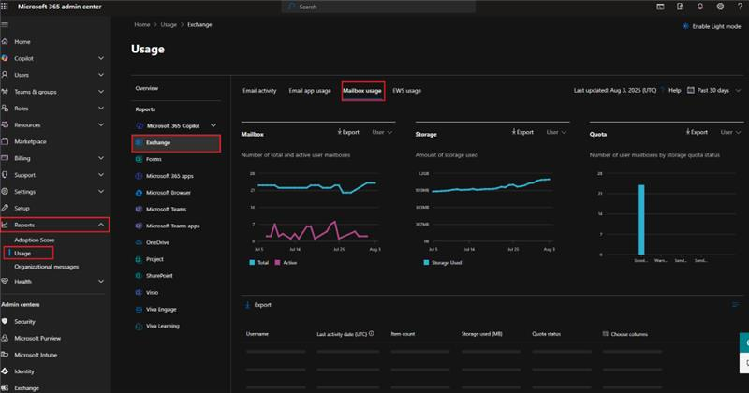This screenshot has width=749, height=393.
Task: Export the Mailbox chart data
Action: click(348, 132)
